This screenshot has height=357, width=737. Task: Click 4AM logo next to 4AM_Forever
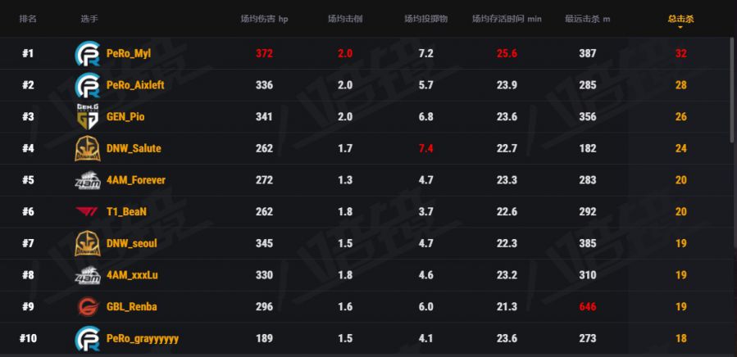88,180
